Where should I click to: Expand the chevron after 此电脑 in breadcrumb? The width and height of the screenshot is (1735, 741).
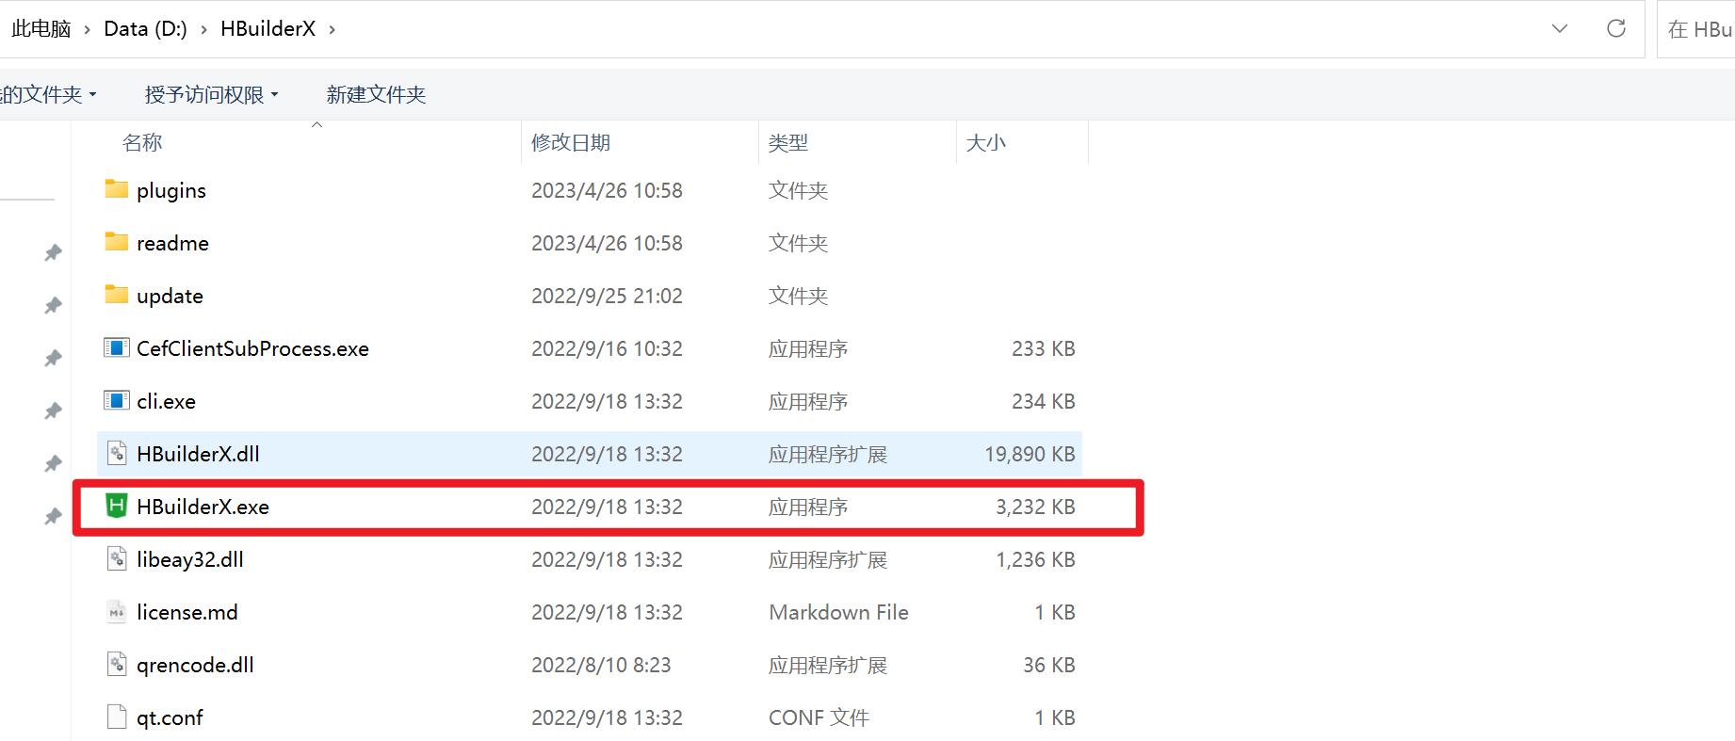pos(87,29)
